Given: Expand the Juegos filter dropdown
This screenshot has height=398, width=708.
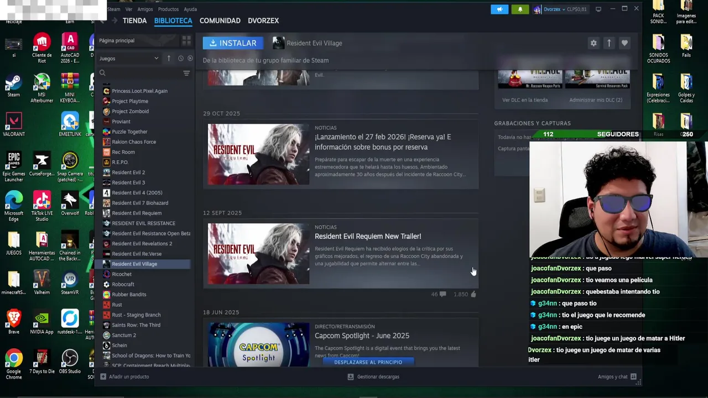Looking at the screenshot, I should click(128, 58).
